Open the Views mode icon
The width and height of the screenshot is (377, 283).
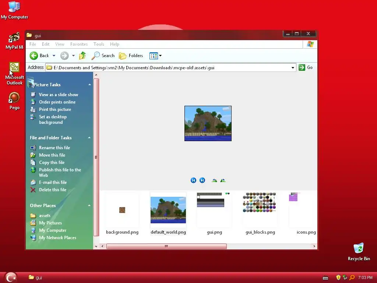click(x=154, y=56)
